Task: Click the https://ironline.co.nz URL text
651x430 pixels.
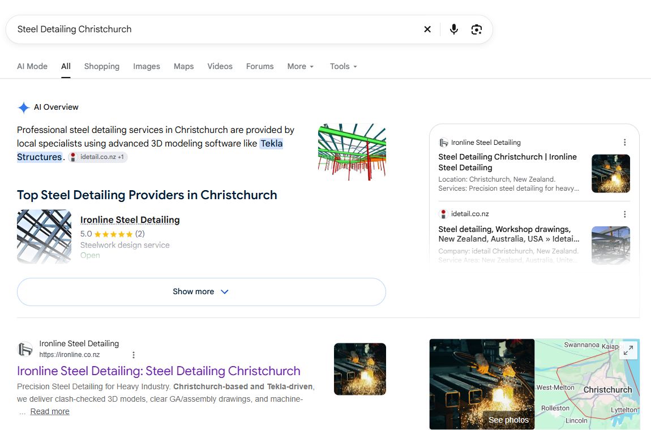Action: click(x=69, y=355)
